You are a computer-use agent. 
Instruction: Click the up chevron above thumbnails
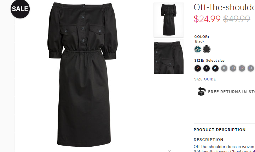pos(169,0)
